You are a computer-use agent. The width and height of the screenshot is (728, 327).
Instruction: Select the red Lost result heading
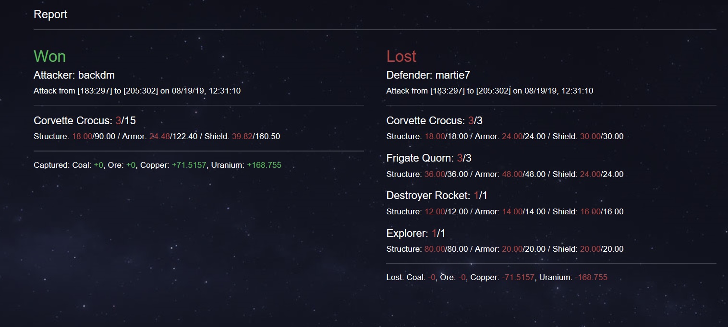coord(401,57)
